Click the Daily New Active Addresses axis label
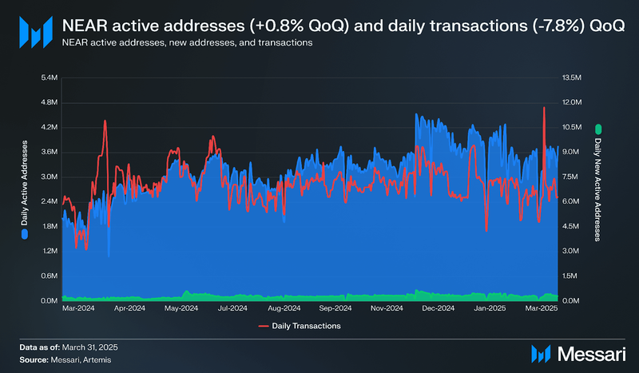This screenshot has height=373, width=639. click(x=597, y=189)
